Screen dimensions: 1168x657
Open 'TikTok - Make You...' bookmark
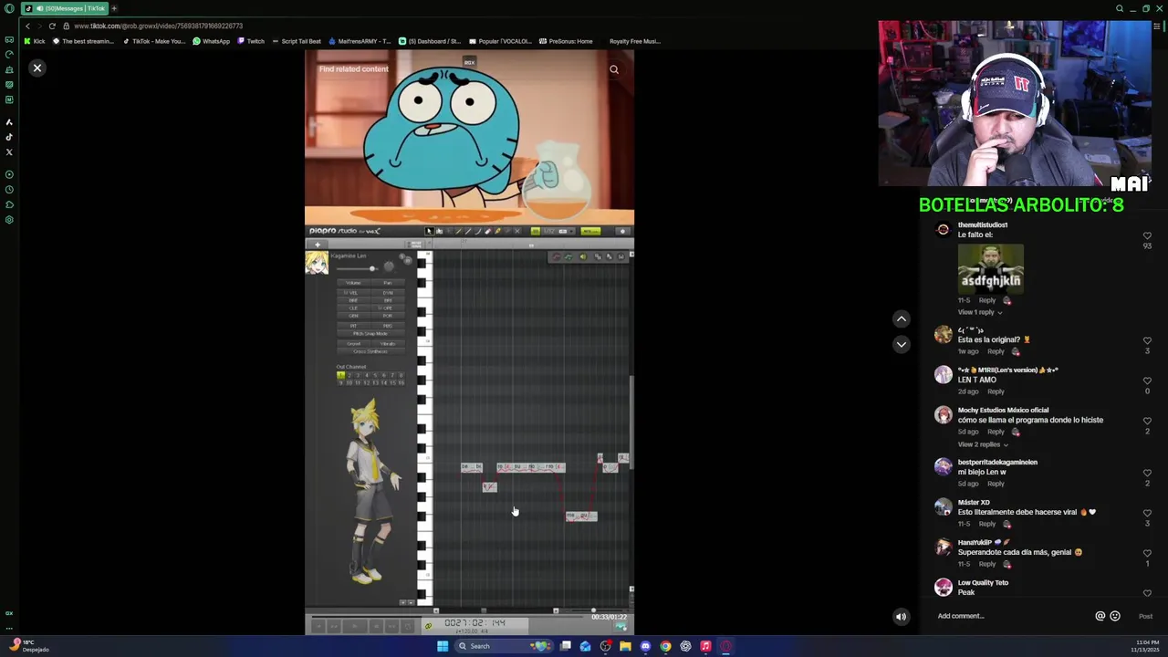click(153, 41)
